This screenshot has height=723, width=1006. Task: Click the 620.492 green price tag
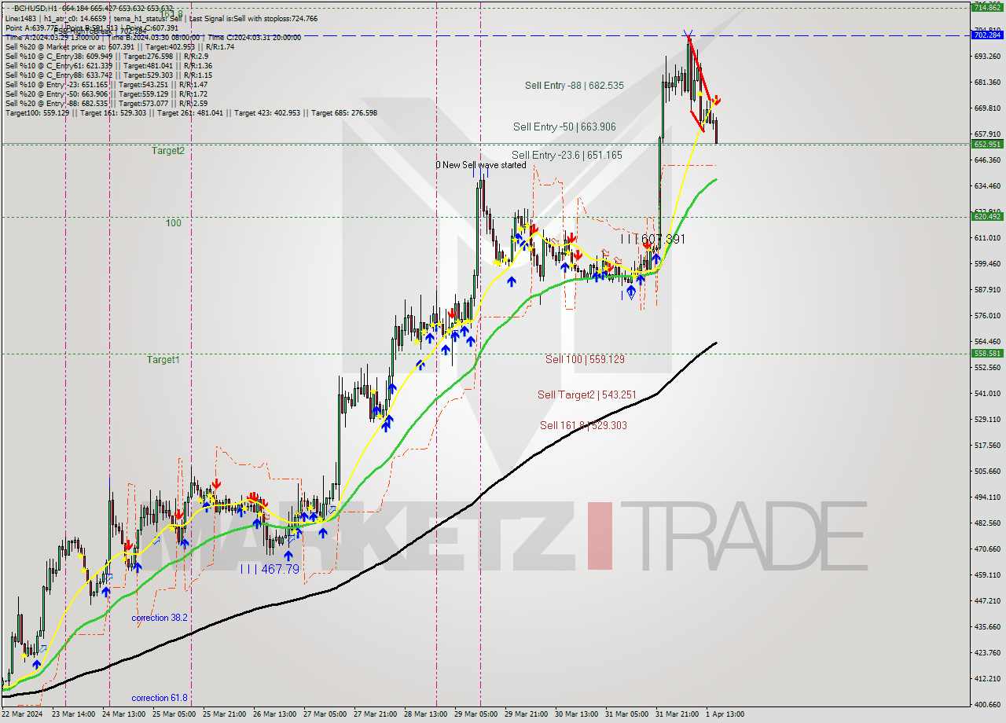pyautogui.click(x=987, y=216)
